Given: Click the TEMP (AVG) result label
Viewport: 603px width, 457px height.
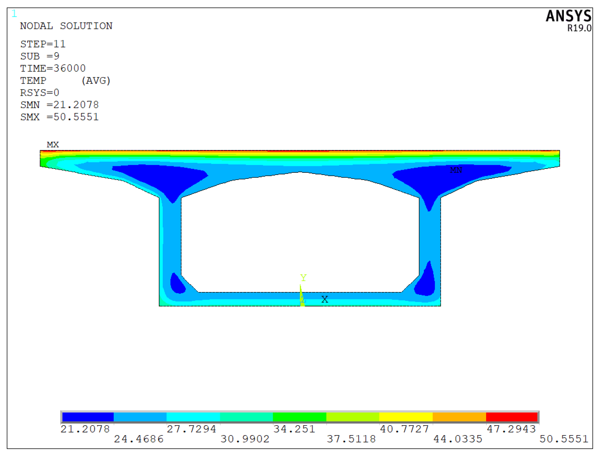Looking at the screenshot, I should [65, 80].
